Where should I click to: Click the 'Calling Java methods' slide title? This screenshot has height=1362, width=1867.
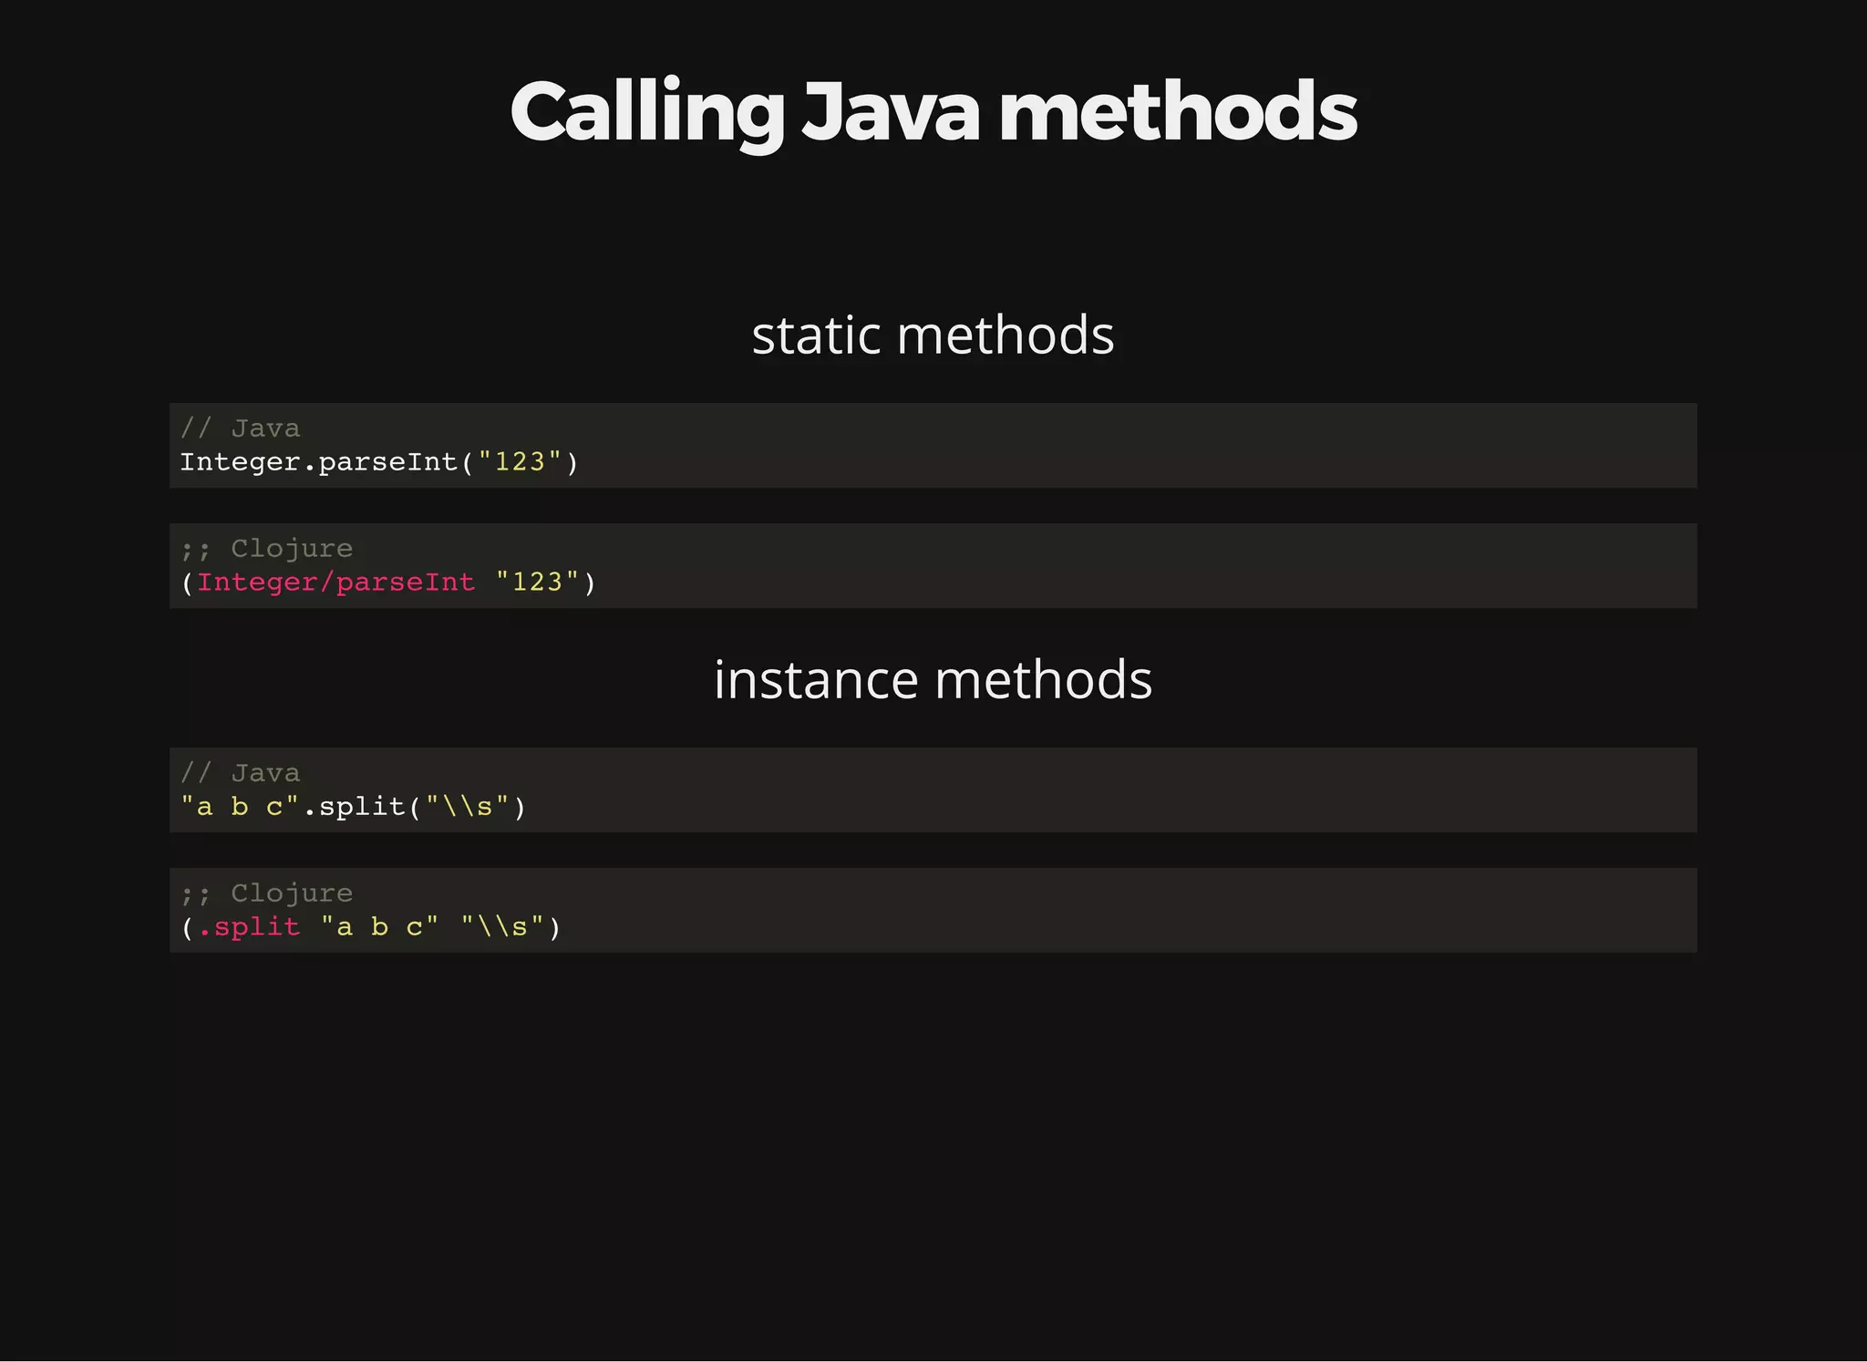pos(933,112)
